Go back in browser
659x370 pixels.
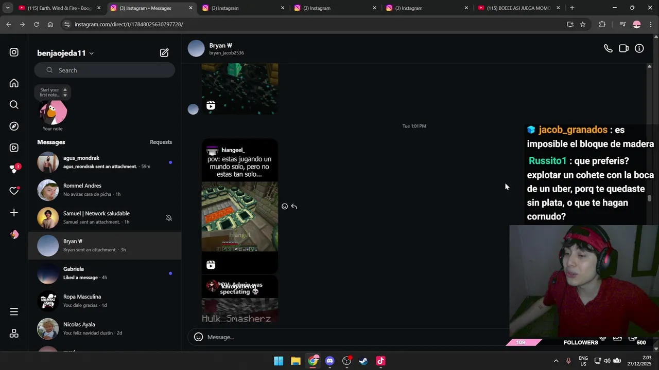(9, 24)
